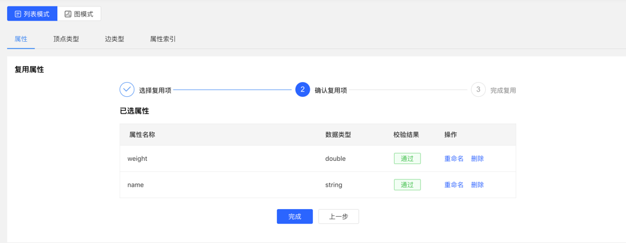This screenshot has height=243, width=626.
Task: Click the 复用属性 title
Action: pos(29,70)
